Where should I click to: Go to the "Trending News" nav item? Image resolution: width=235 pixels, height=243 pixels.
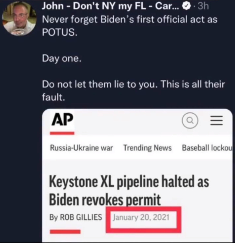tap(147, 148)
